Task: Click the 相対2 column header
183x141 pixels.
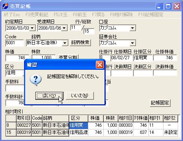Action: [x=171, y=118]
